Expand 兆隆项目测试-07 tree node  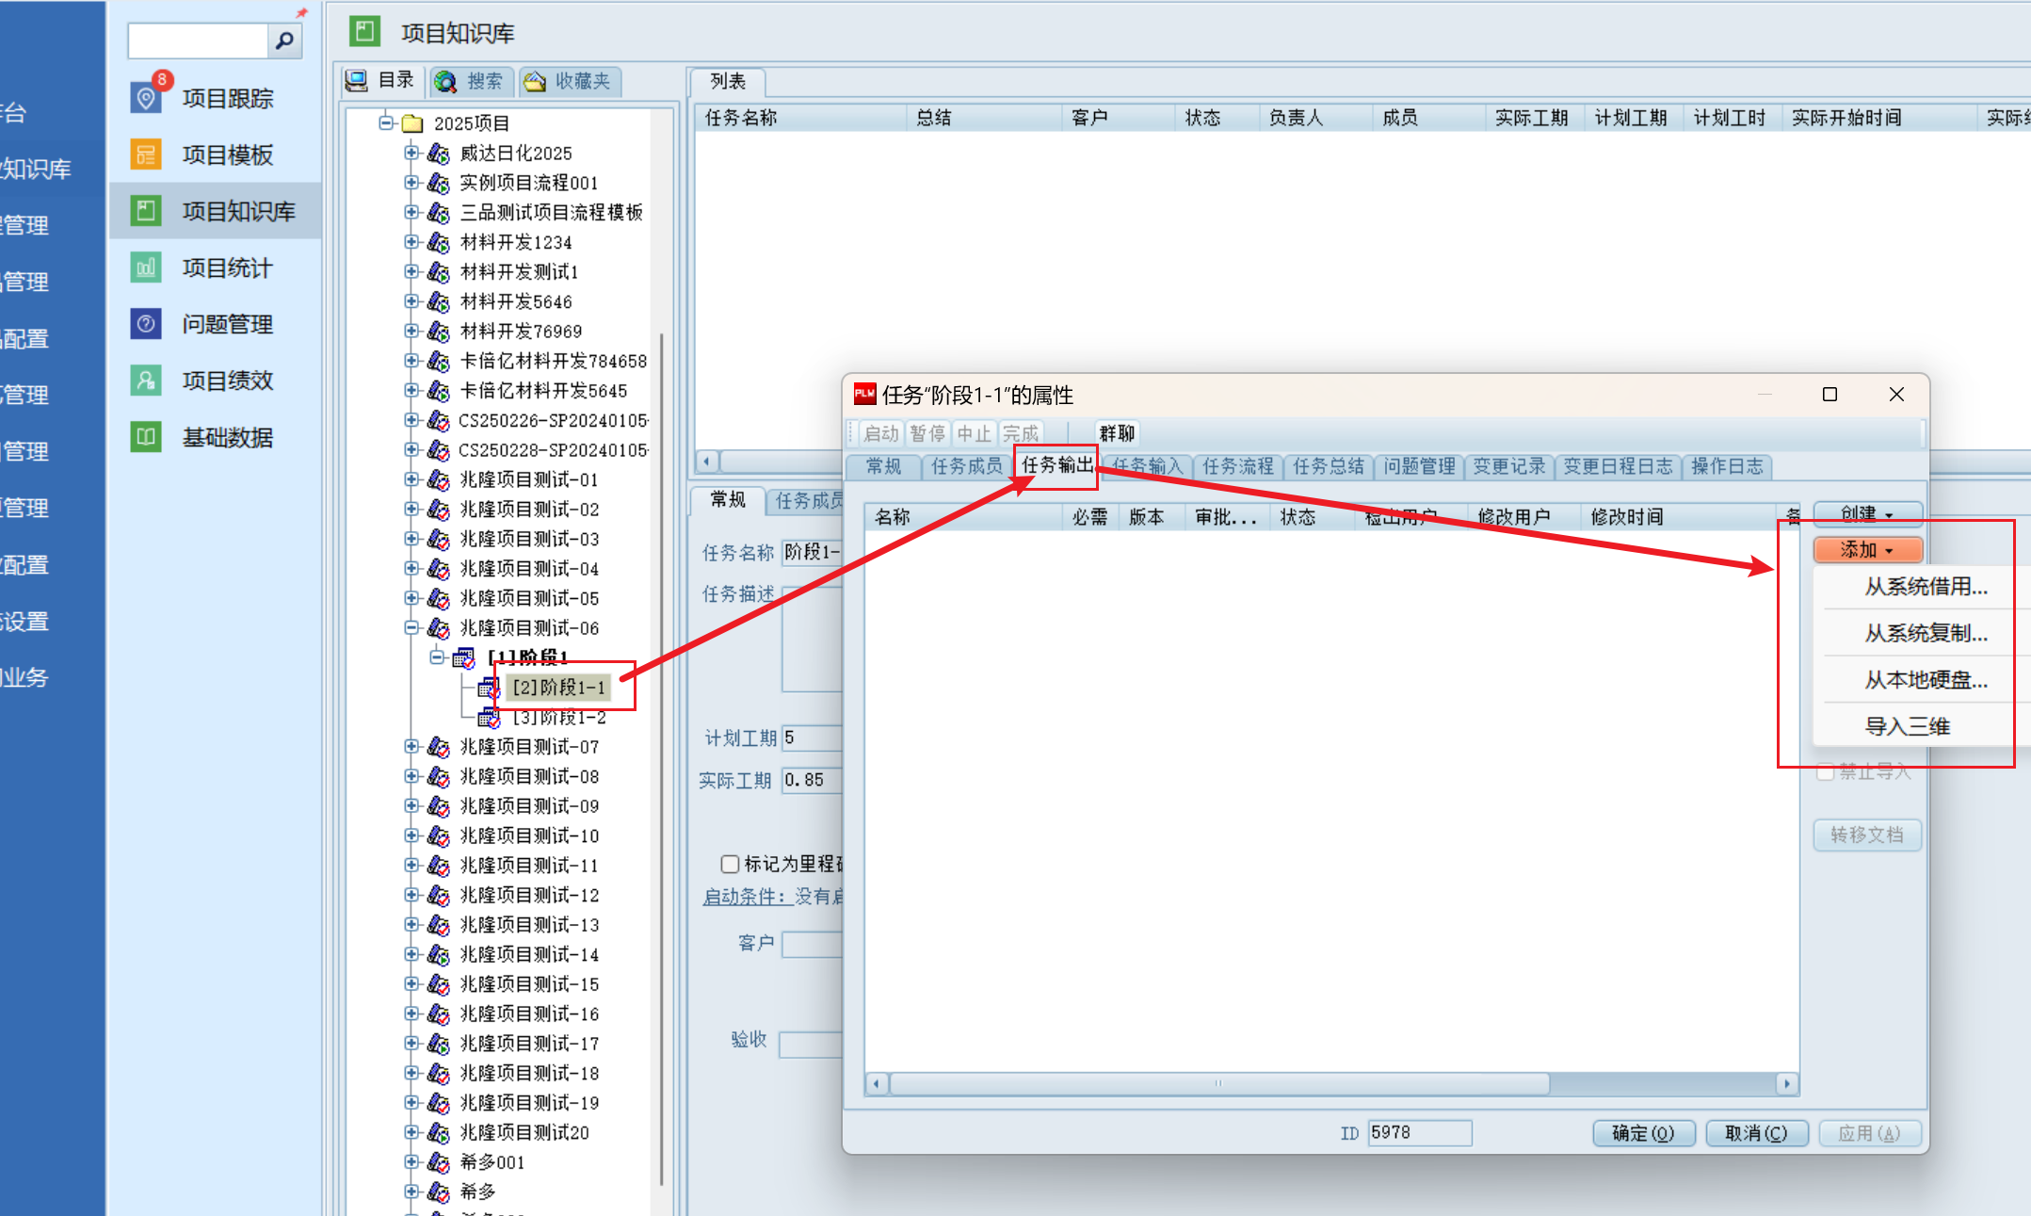tap(411, 746)
